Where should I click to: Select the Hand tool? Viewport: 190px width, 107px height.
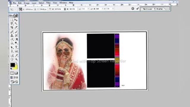12,59
